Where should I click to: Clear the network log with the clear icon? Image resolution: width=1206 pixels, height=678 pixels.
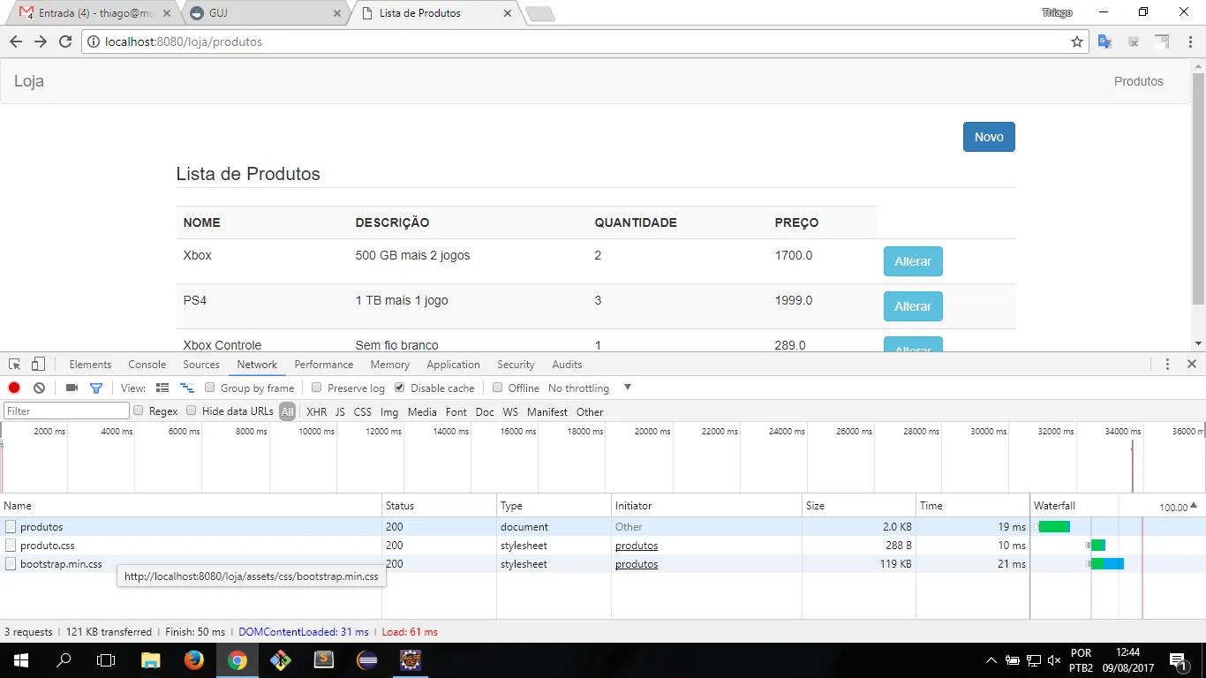39,388
